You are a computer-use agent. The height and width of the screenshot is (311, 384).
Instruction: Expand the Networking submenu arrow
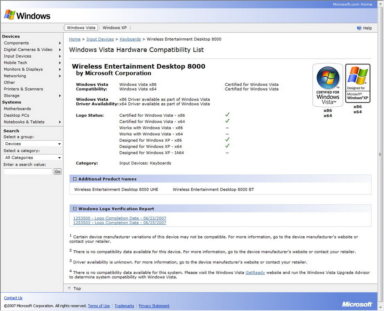coord(60,76)
